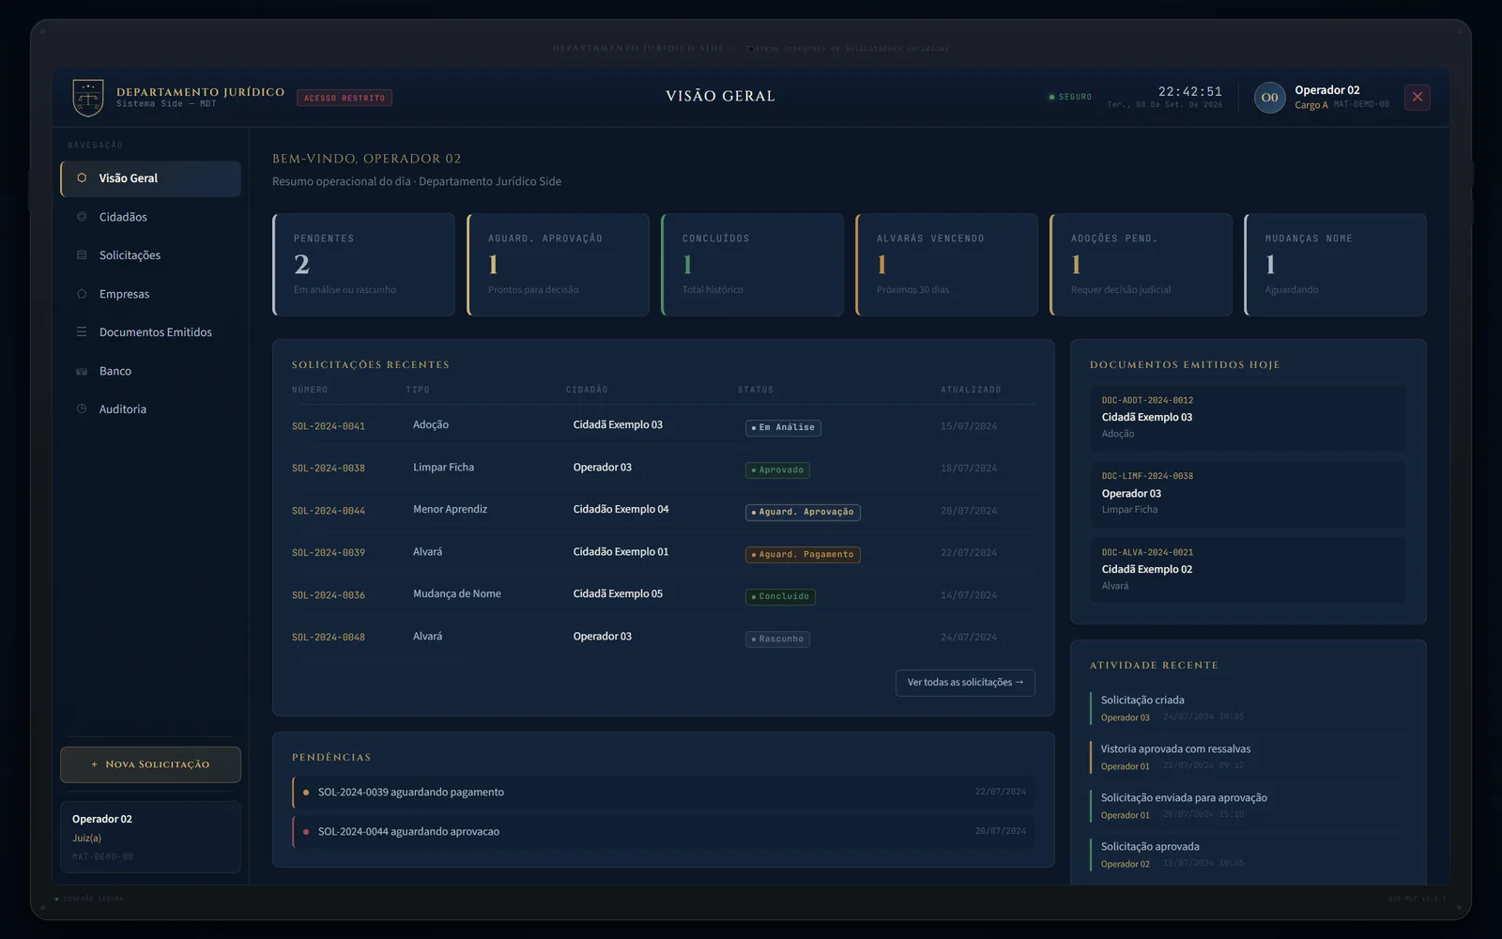Click Cidadã Exemplo 05 in the table
Viewport: 1502px width, 939px height.
pos(618,593)
